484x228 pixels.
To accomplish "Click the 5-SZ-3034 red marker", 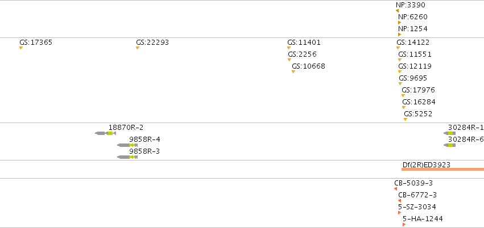I will pyautogui.click(x=399, y=213).
